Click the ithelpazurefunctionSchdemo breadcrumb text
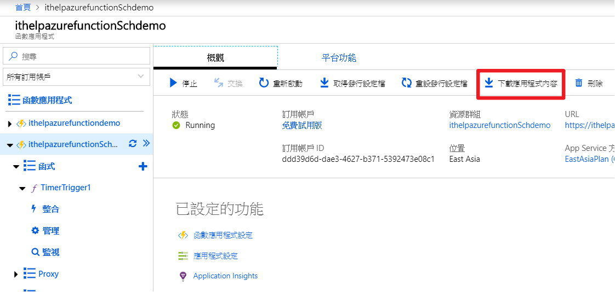615x292 pixels. point(99,7)
